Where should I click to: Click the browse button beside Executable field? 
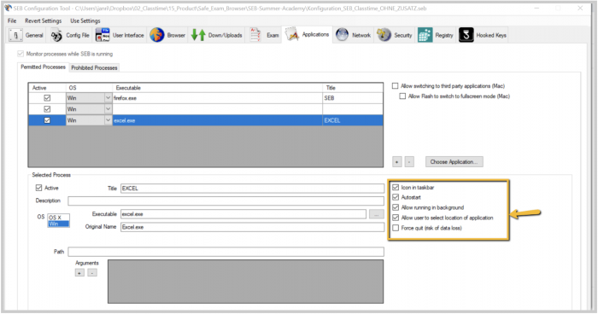(x=377, y=214)
